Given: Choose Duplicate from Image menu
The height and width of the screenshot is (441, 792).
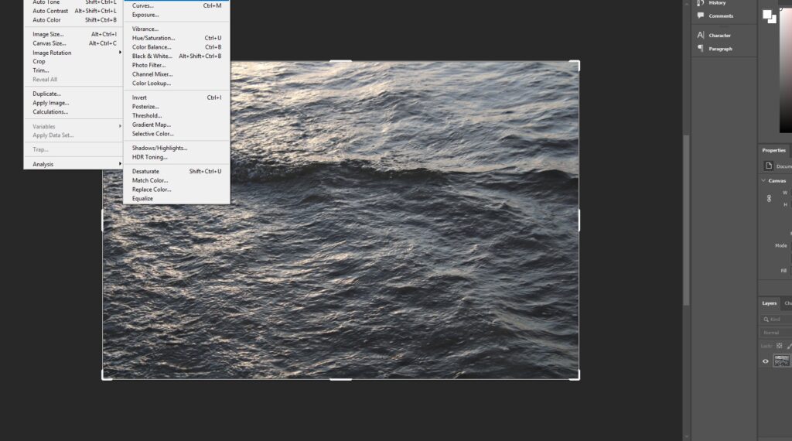Looking at the screenshot, I should [73, 94].
